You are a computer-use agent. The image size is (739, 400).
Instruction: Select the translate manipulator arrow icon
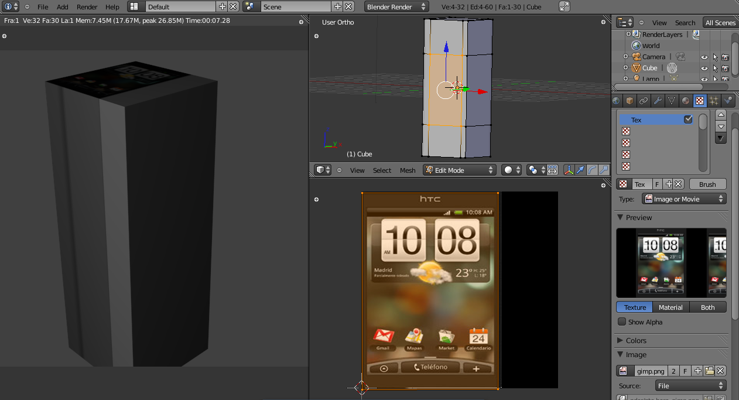580,170
